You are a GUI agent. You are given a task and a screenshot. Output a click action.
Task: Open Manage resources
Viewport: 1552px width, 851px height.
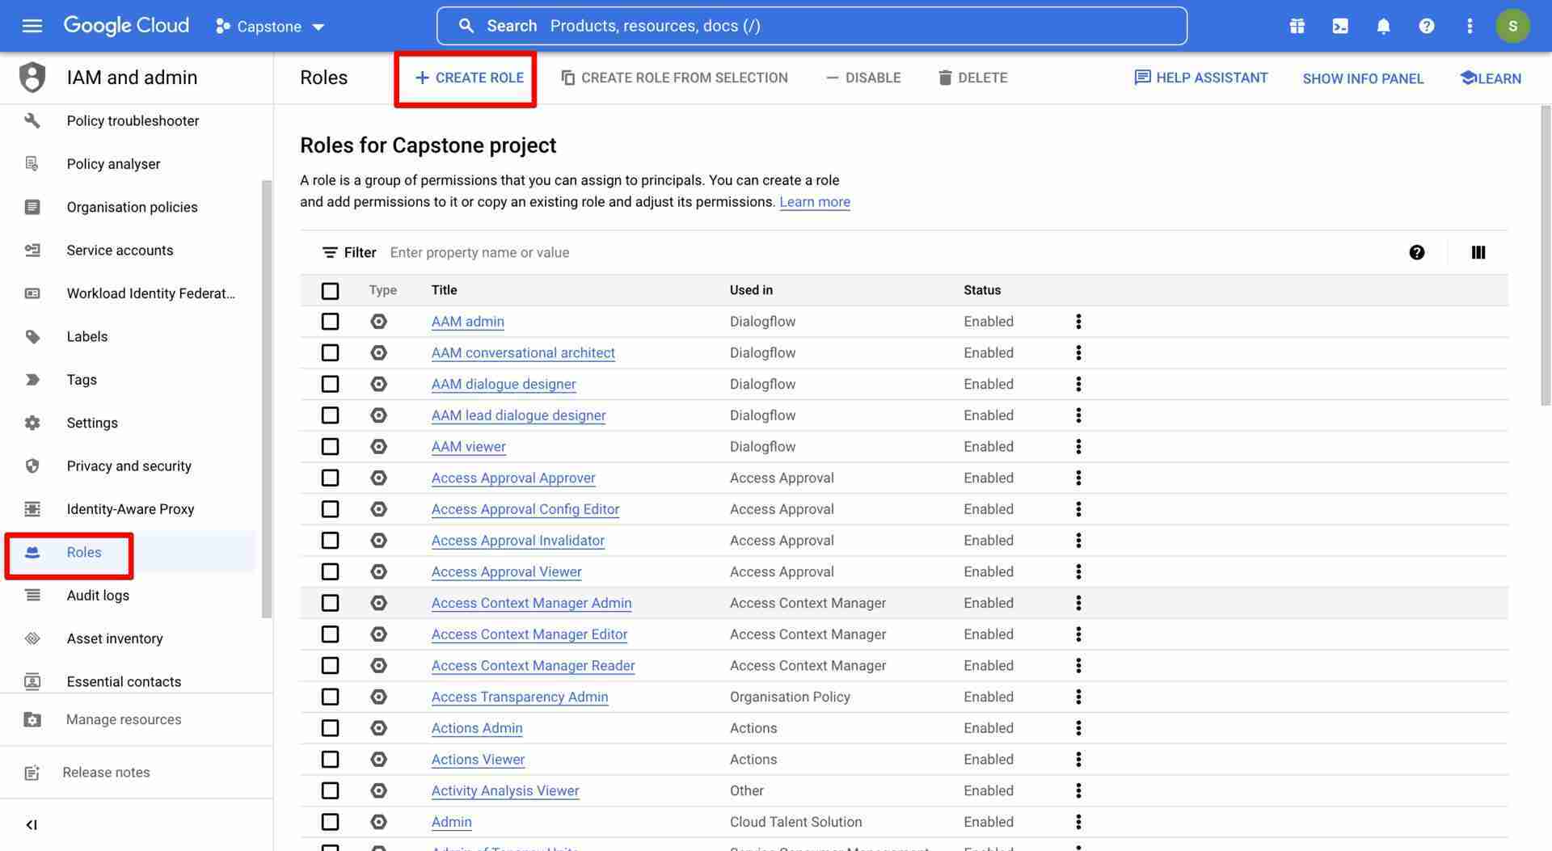click(x=123, y=719)
